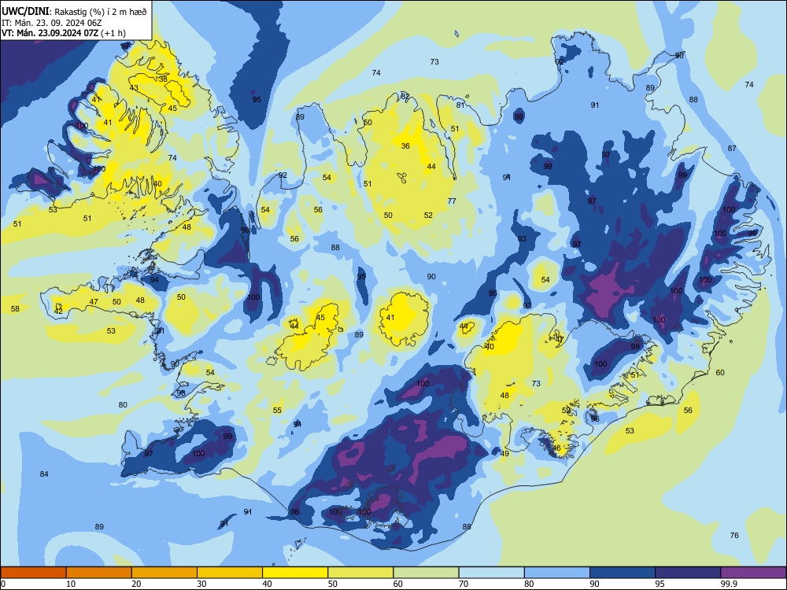This screenshot has height=590, width=787.
Task: Select the 40–50 bright yellow legend swatch
Action: coord(295,573)
